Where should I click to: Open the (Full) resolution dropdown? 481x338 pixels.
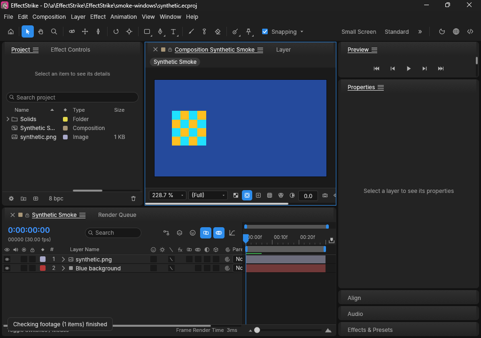208,195
